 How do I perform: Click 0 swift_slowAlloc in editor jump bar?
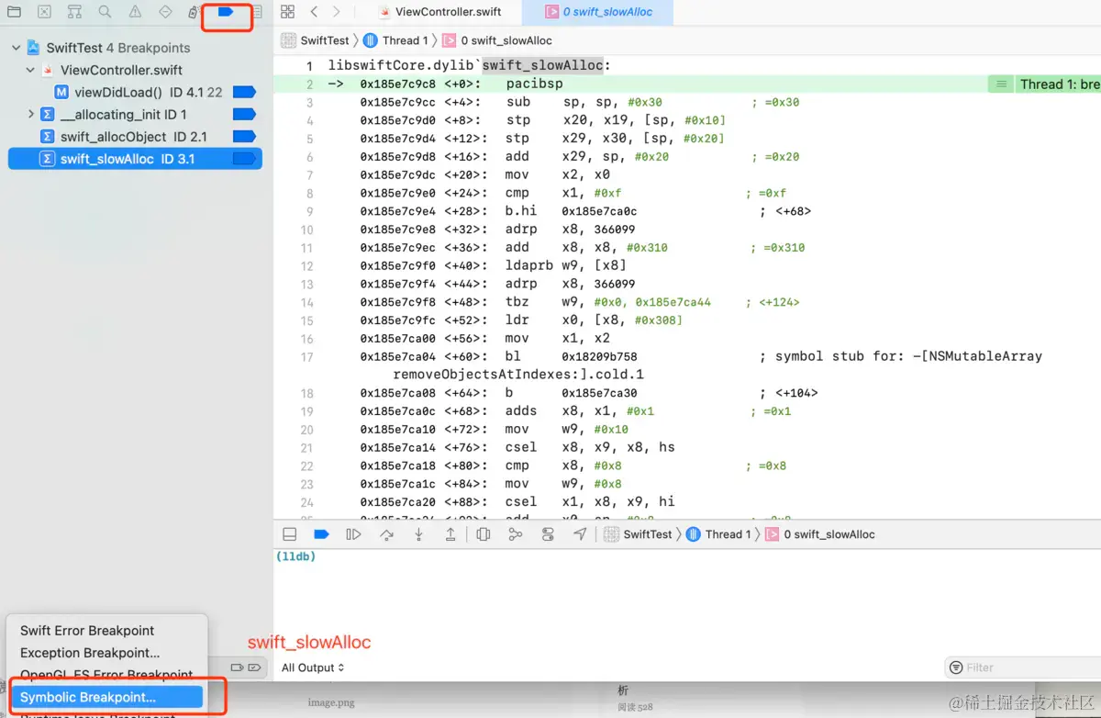click(x=498, y=40)
